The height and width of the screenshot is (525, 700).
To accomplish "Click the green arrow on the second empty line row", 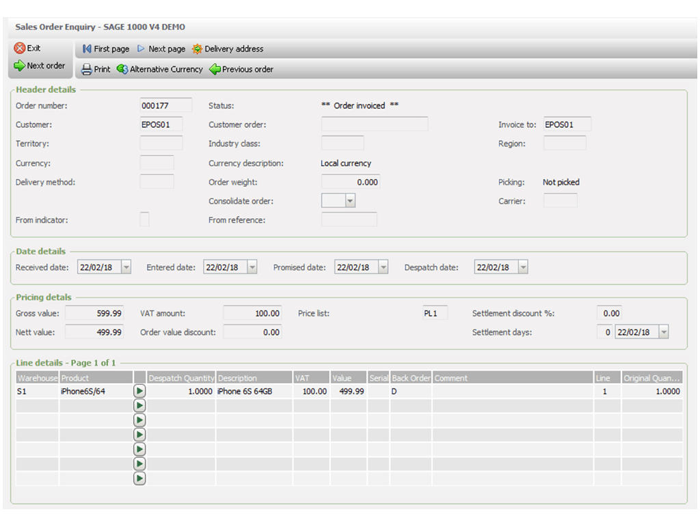I will [x=139, y=420].
